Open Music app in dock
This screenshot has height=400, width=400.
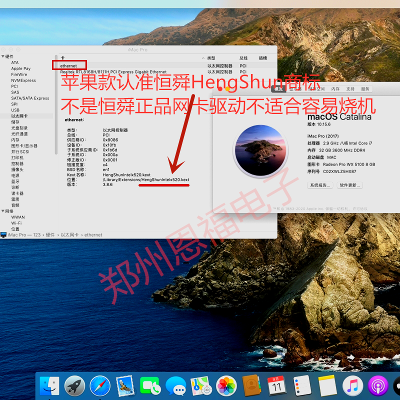coord(352,385)
